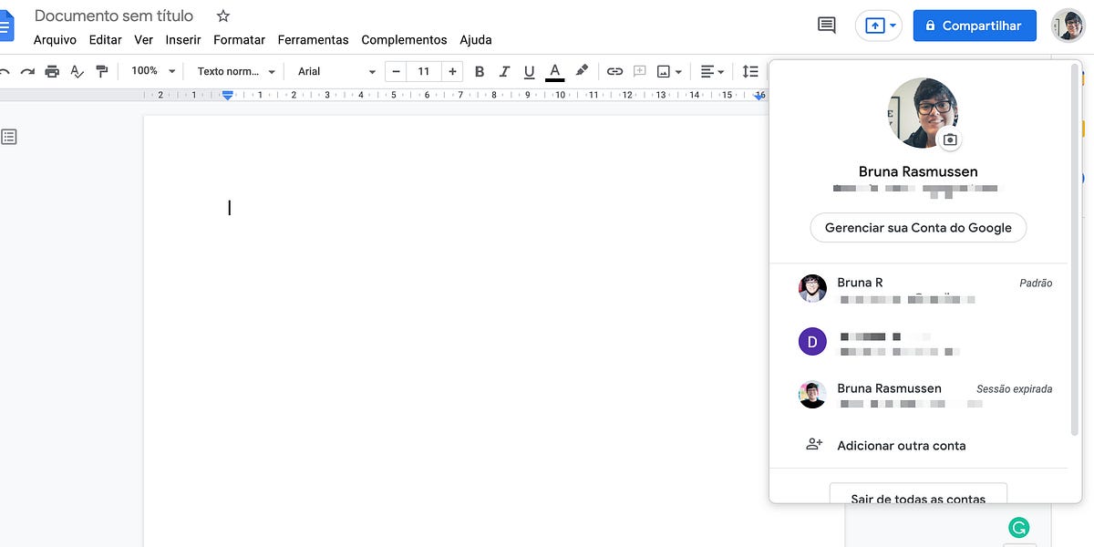This screenshot has height=547, width=1094.
Task: Insert a link using the link icon
Action: click(x=614, y=70)
